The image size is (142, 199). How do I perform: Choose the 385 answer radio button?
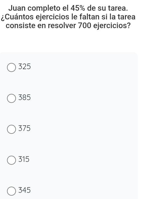pos(11,98)
